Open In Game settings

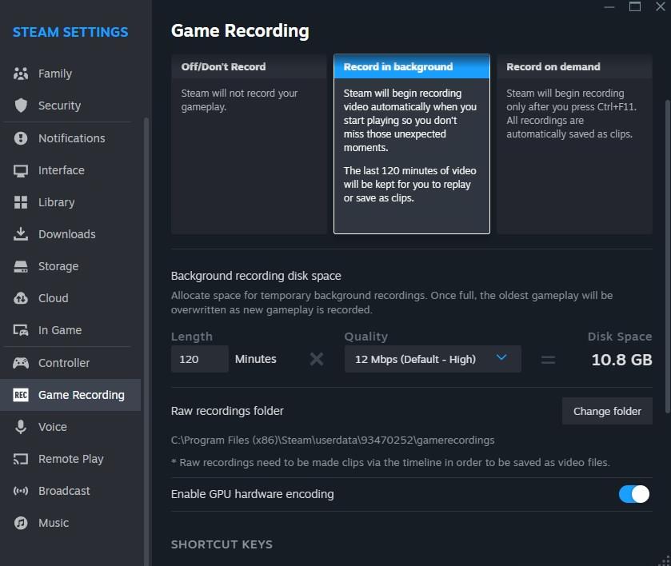point(60,330)
